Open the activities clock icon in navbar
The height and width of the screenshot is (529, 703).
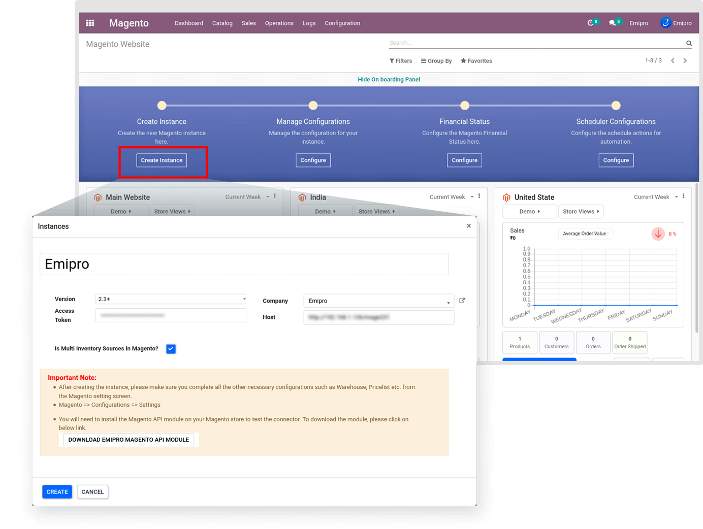coord(590,23)
